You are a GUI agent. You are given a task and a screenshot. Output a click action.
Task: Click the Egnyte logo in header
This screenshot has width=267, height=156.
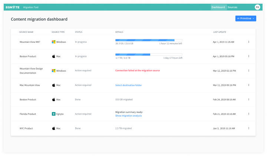tap(13, 7)
